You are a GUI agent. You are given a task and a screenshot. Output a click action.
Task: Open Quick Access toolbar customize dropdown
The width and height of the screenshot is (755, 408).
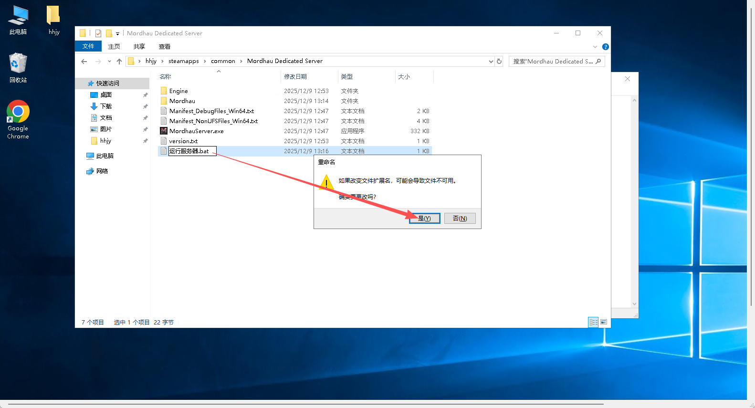pyautogui.click(x=117, y=34)
